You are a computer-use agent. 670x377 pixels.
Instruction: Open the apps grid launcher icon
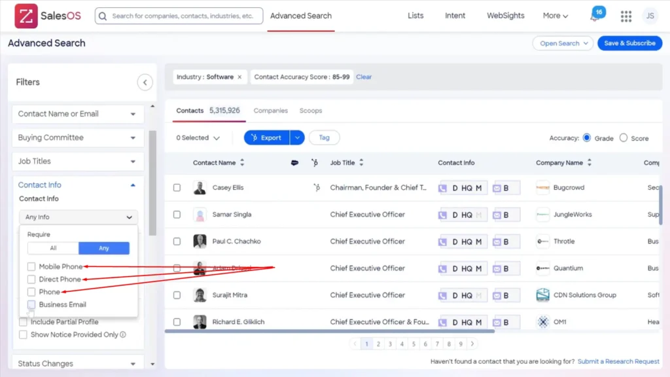coord(626,16)
